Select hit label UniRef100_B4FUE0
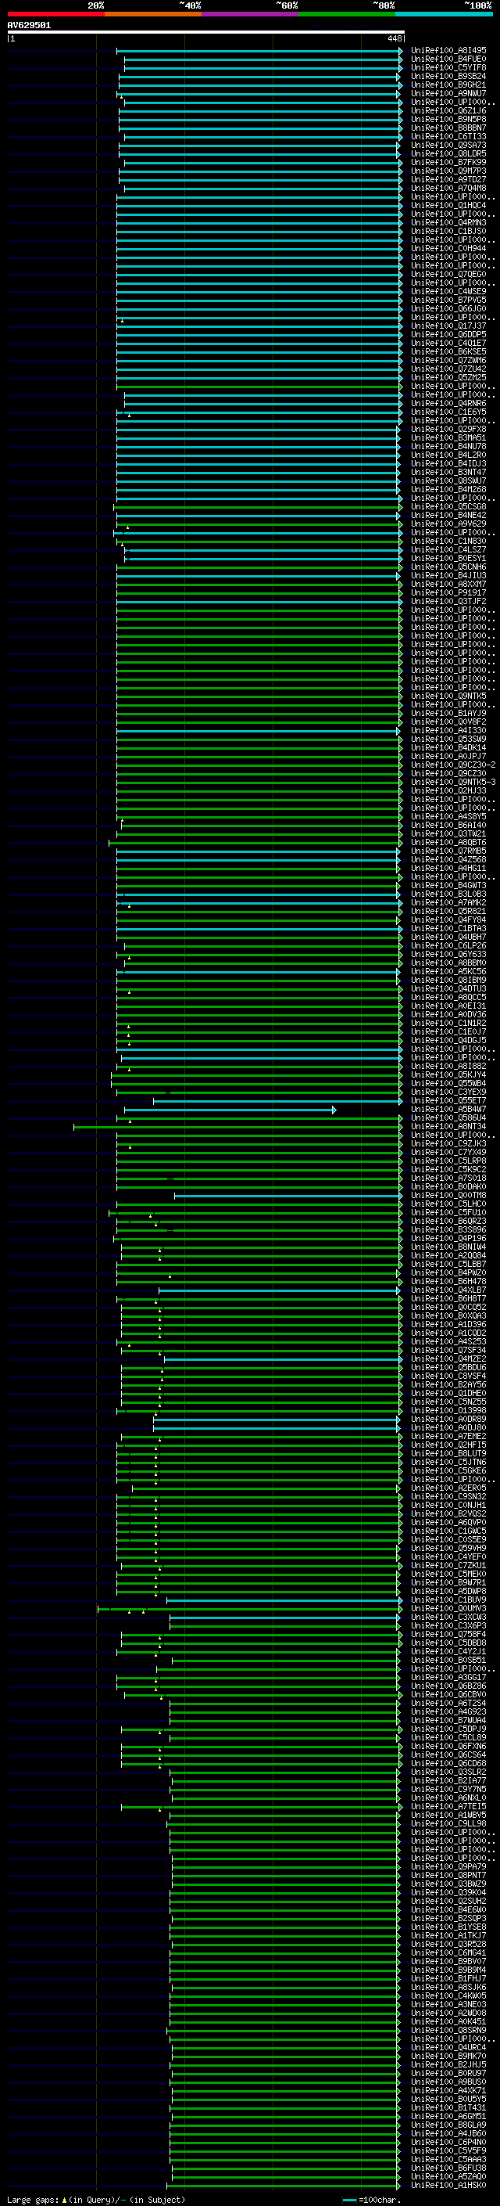 coord(448,59)
